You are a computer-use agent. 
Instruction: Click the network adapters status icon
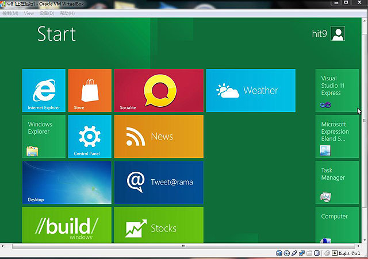pyautogui.click(x=302, y=253)
